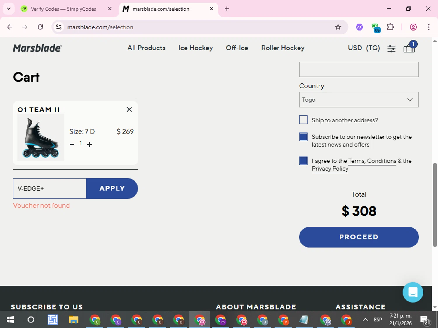Open the Chrome three-dot menu
This screenshot has width=438, height=328.
pyautogui.click(x=428, y=27)
